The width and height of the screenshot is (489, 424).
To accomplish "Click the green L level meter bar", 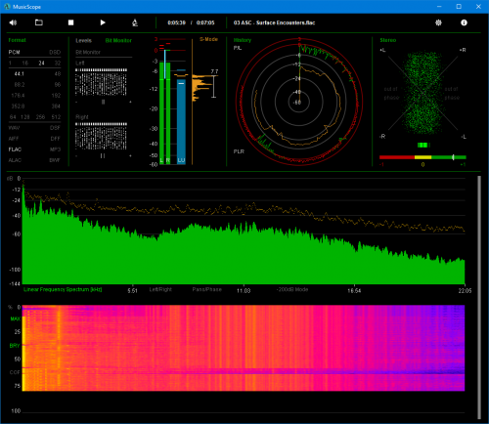I will 161,112.
